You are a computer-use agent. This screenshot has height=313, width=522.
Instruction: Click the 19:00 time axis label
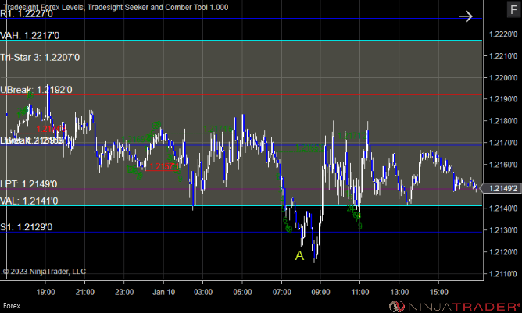45,292
